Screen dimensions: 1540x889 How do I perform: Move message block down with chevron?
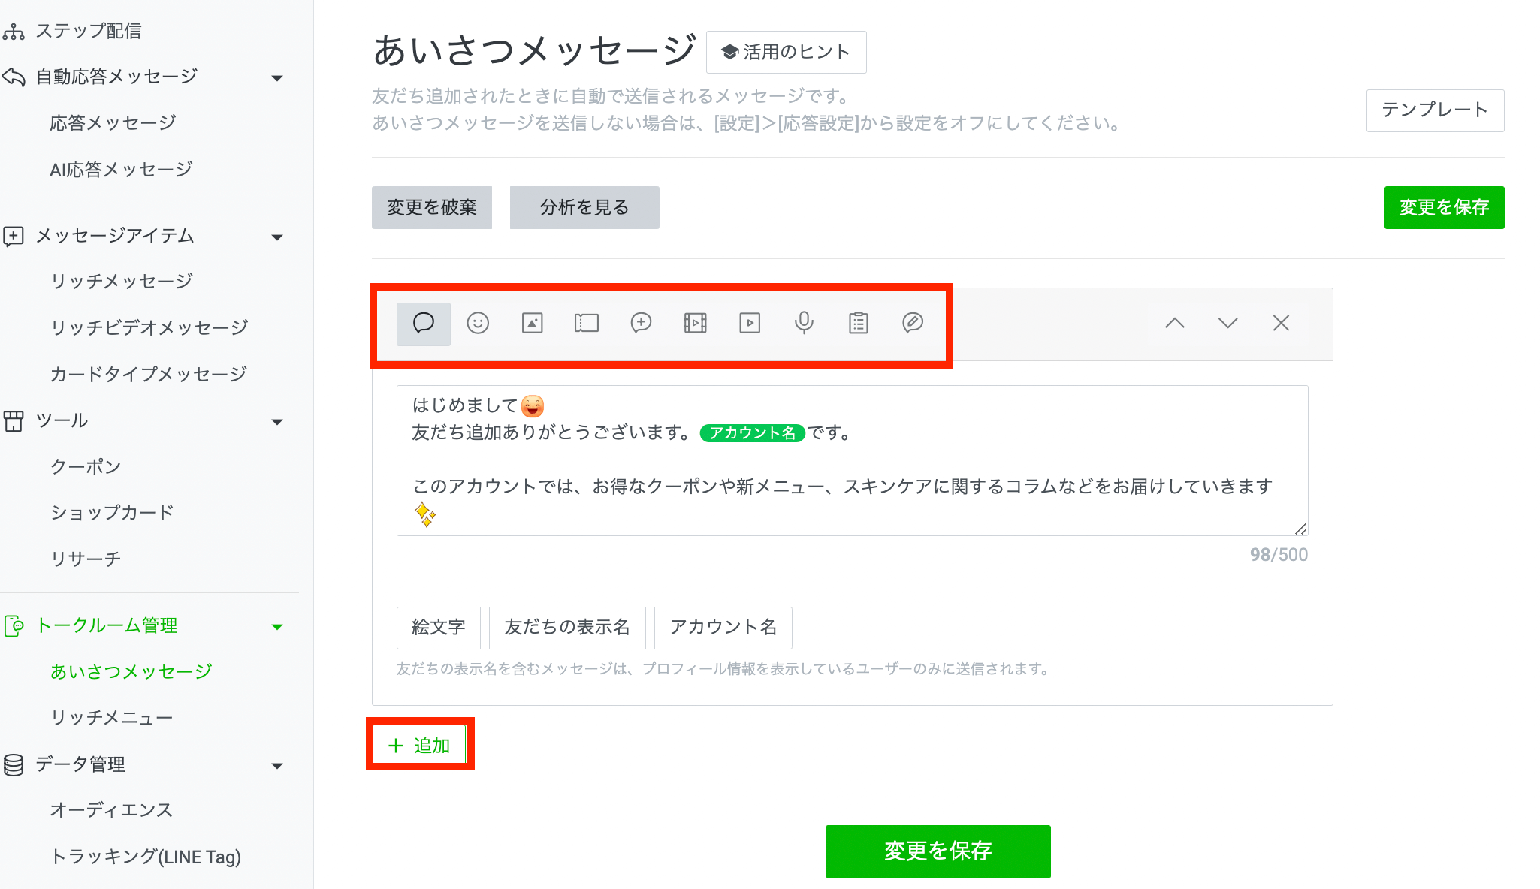(x=1227, y=324)
